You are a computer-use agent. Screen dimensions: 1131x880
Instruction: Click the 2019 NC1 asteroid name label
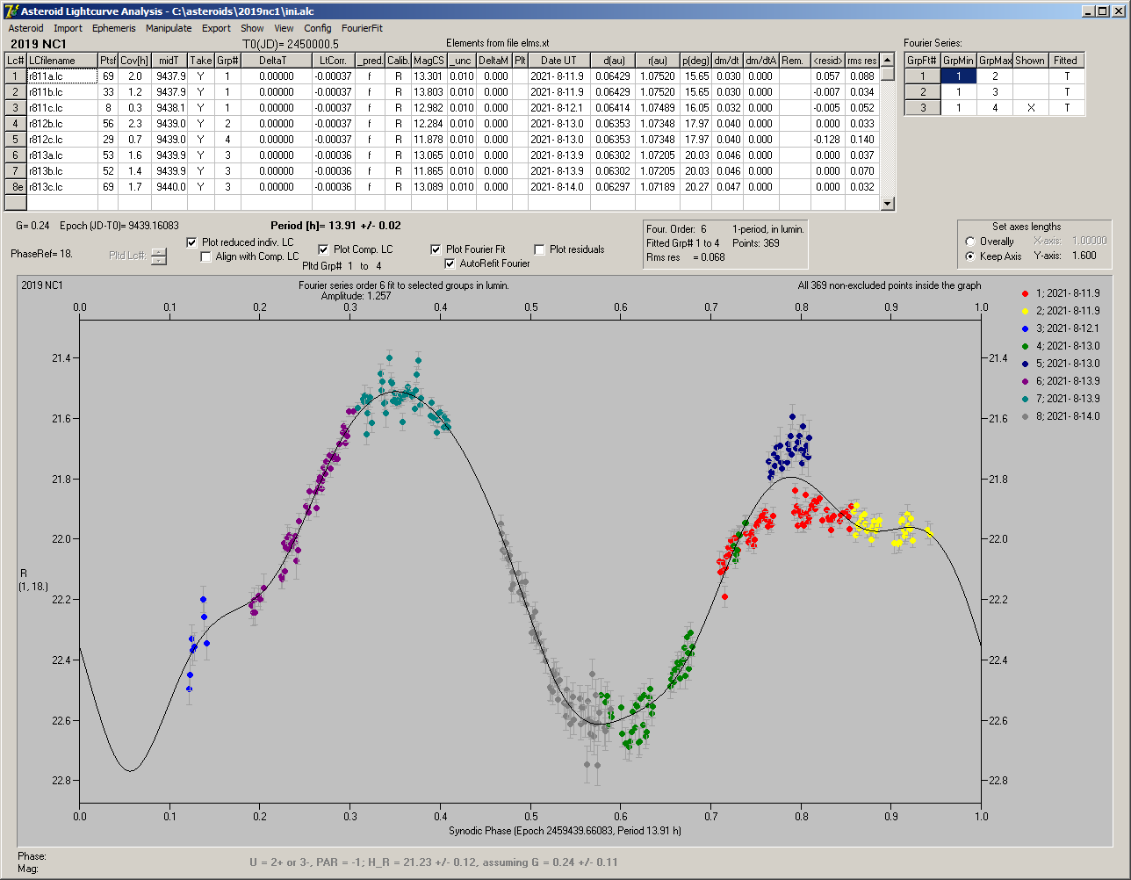coord(38,43)
